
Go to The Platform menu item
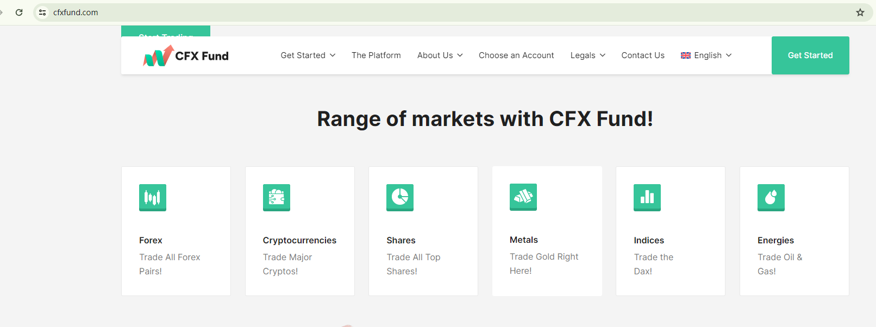[376, 55]
